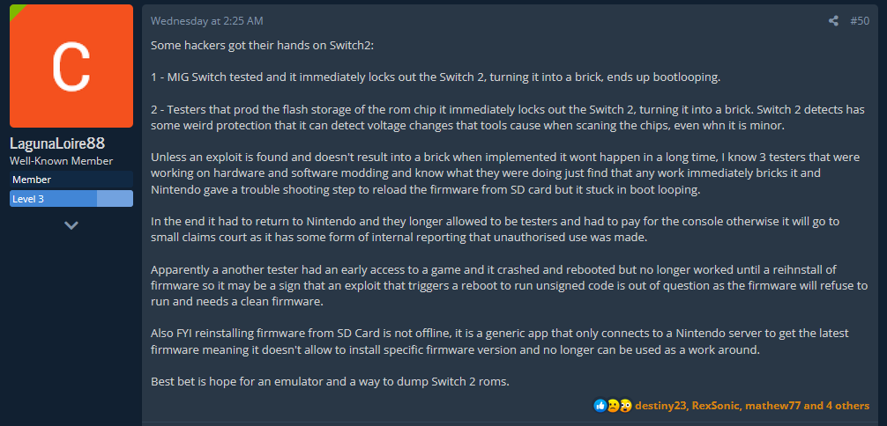Click the 'Best bet is hope' closing sentence
The width and height of the screenshot is (887, 426).
point(331,381)
